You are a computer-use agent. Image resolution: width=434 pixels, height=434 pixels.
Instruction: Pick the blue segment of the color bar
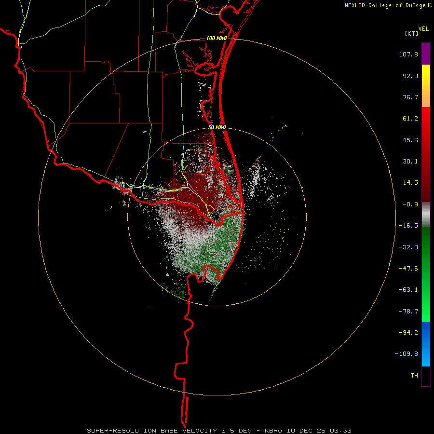[x=426, y=344]
